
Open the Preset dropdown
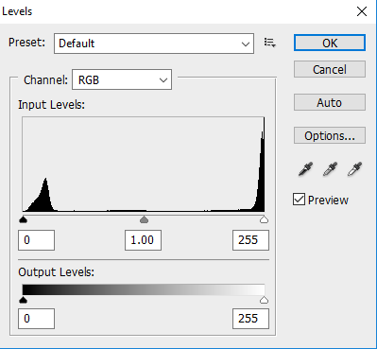(x=154, y=44)
